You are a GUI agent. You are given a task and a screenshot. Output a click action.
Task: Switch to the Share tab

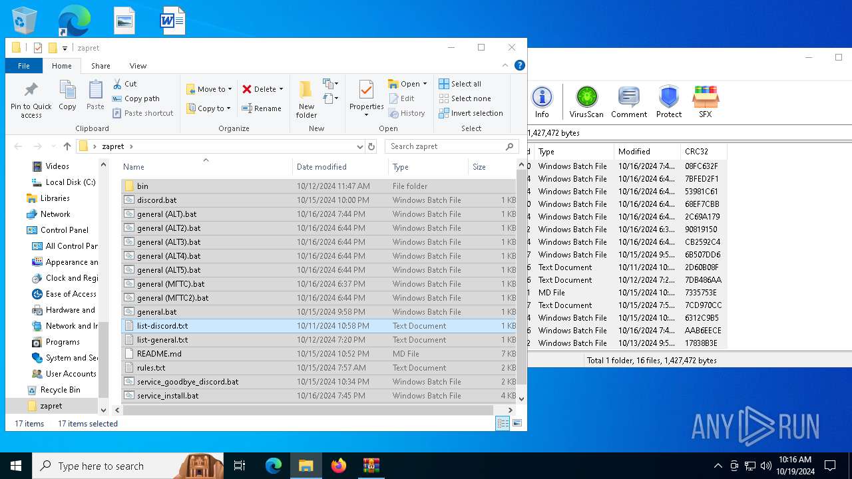coord(101,66)
